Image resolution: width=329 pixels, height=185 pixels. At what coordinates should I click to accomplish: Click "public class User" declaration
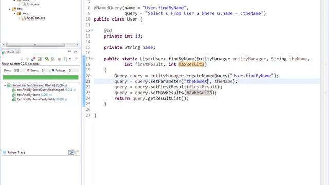tap(115, 19)
